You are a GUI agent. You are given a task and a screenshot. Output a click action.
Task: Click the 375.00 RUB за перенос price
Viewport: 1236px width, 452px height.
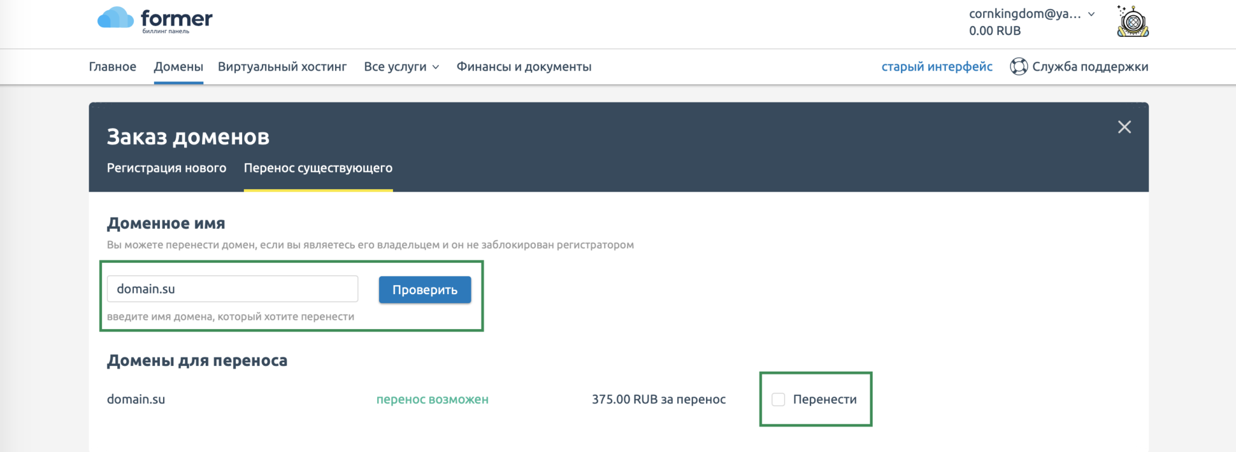pyautogui.click(x=658, y=400)
